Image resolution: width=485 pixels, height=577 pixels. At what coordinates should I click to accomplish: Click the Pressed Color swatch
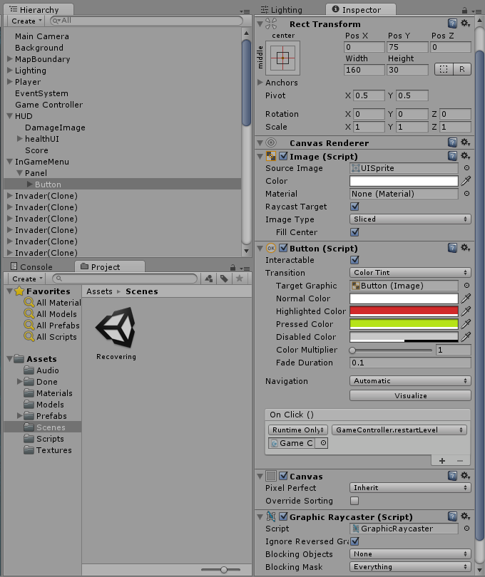click(x=404, y=324)
